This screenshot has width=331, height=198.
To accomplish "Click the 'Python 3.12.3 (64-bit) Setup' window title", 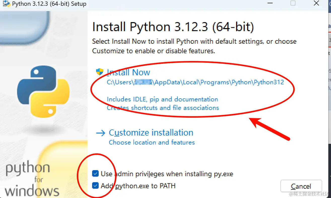I will pos(49,4).
